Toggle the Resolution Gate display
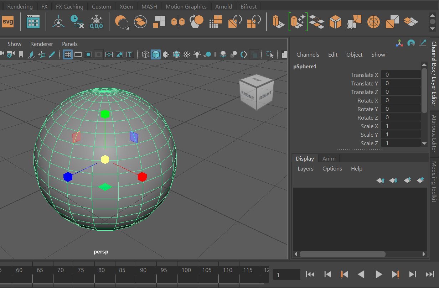 pyautogui.click(x=88, y=54)
